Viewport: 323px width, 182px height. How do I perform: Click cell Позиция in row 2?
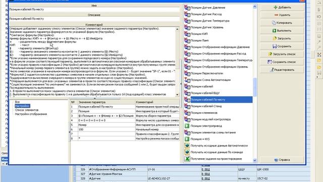click(x=106, y=111)
